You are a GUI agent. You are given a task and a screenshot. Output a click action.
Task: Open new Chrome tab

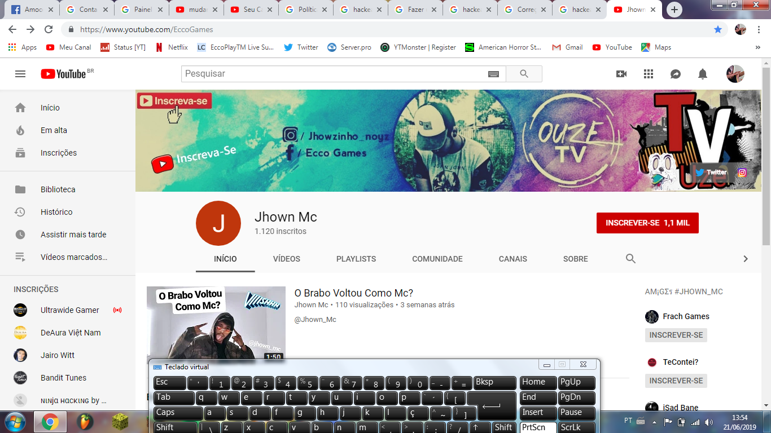point(674,10)
